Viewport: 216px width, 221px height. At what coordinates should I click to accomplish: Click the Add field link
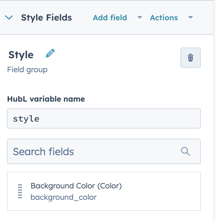pos(110,18)
